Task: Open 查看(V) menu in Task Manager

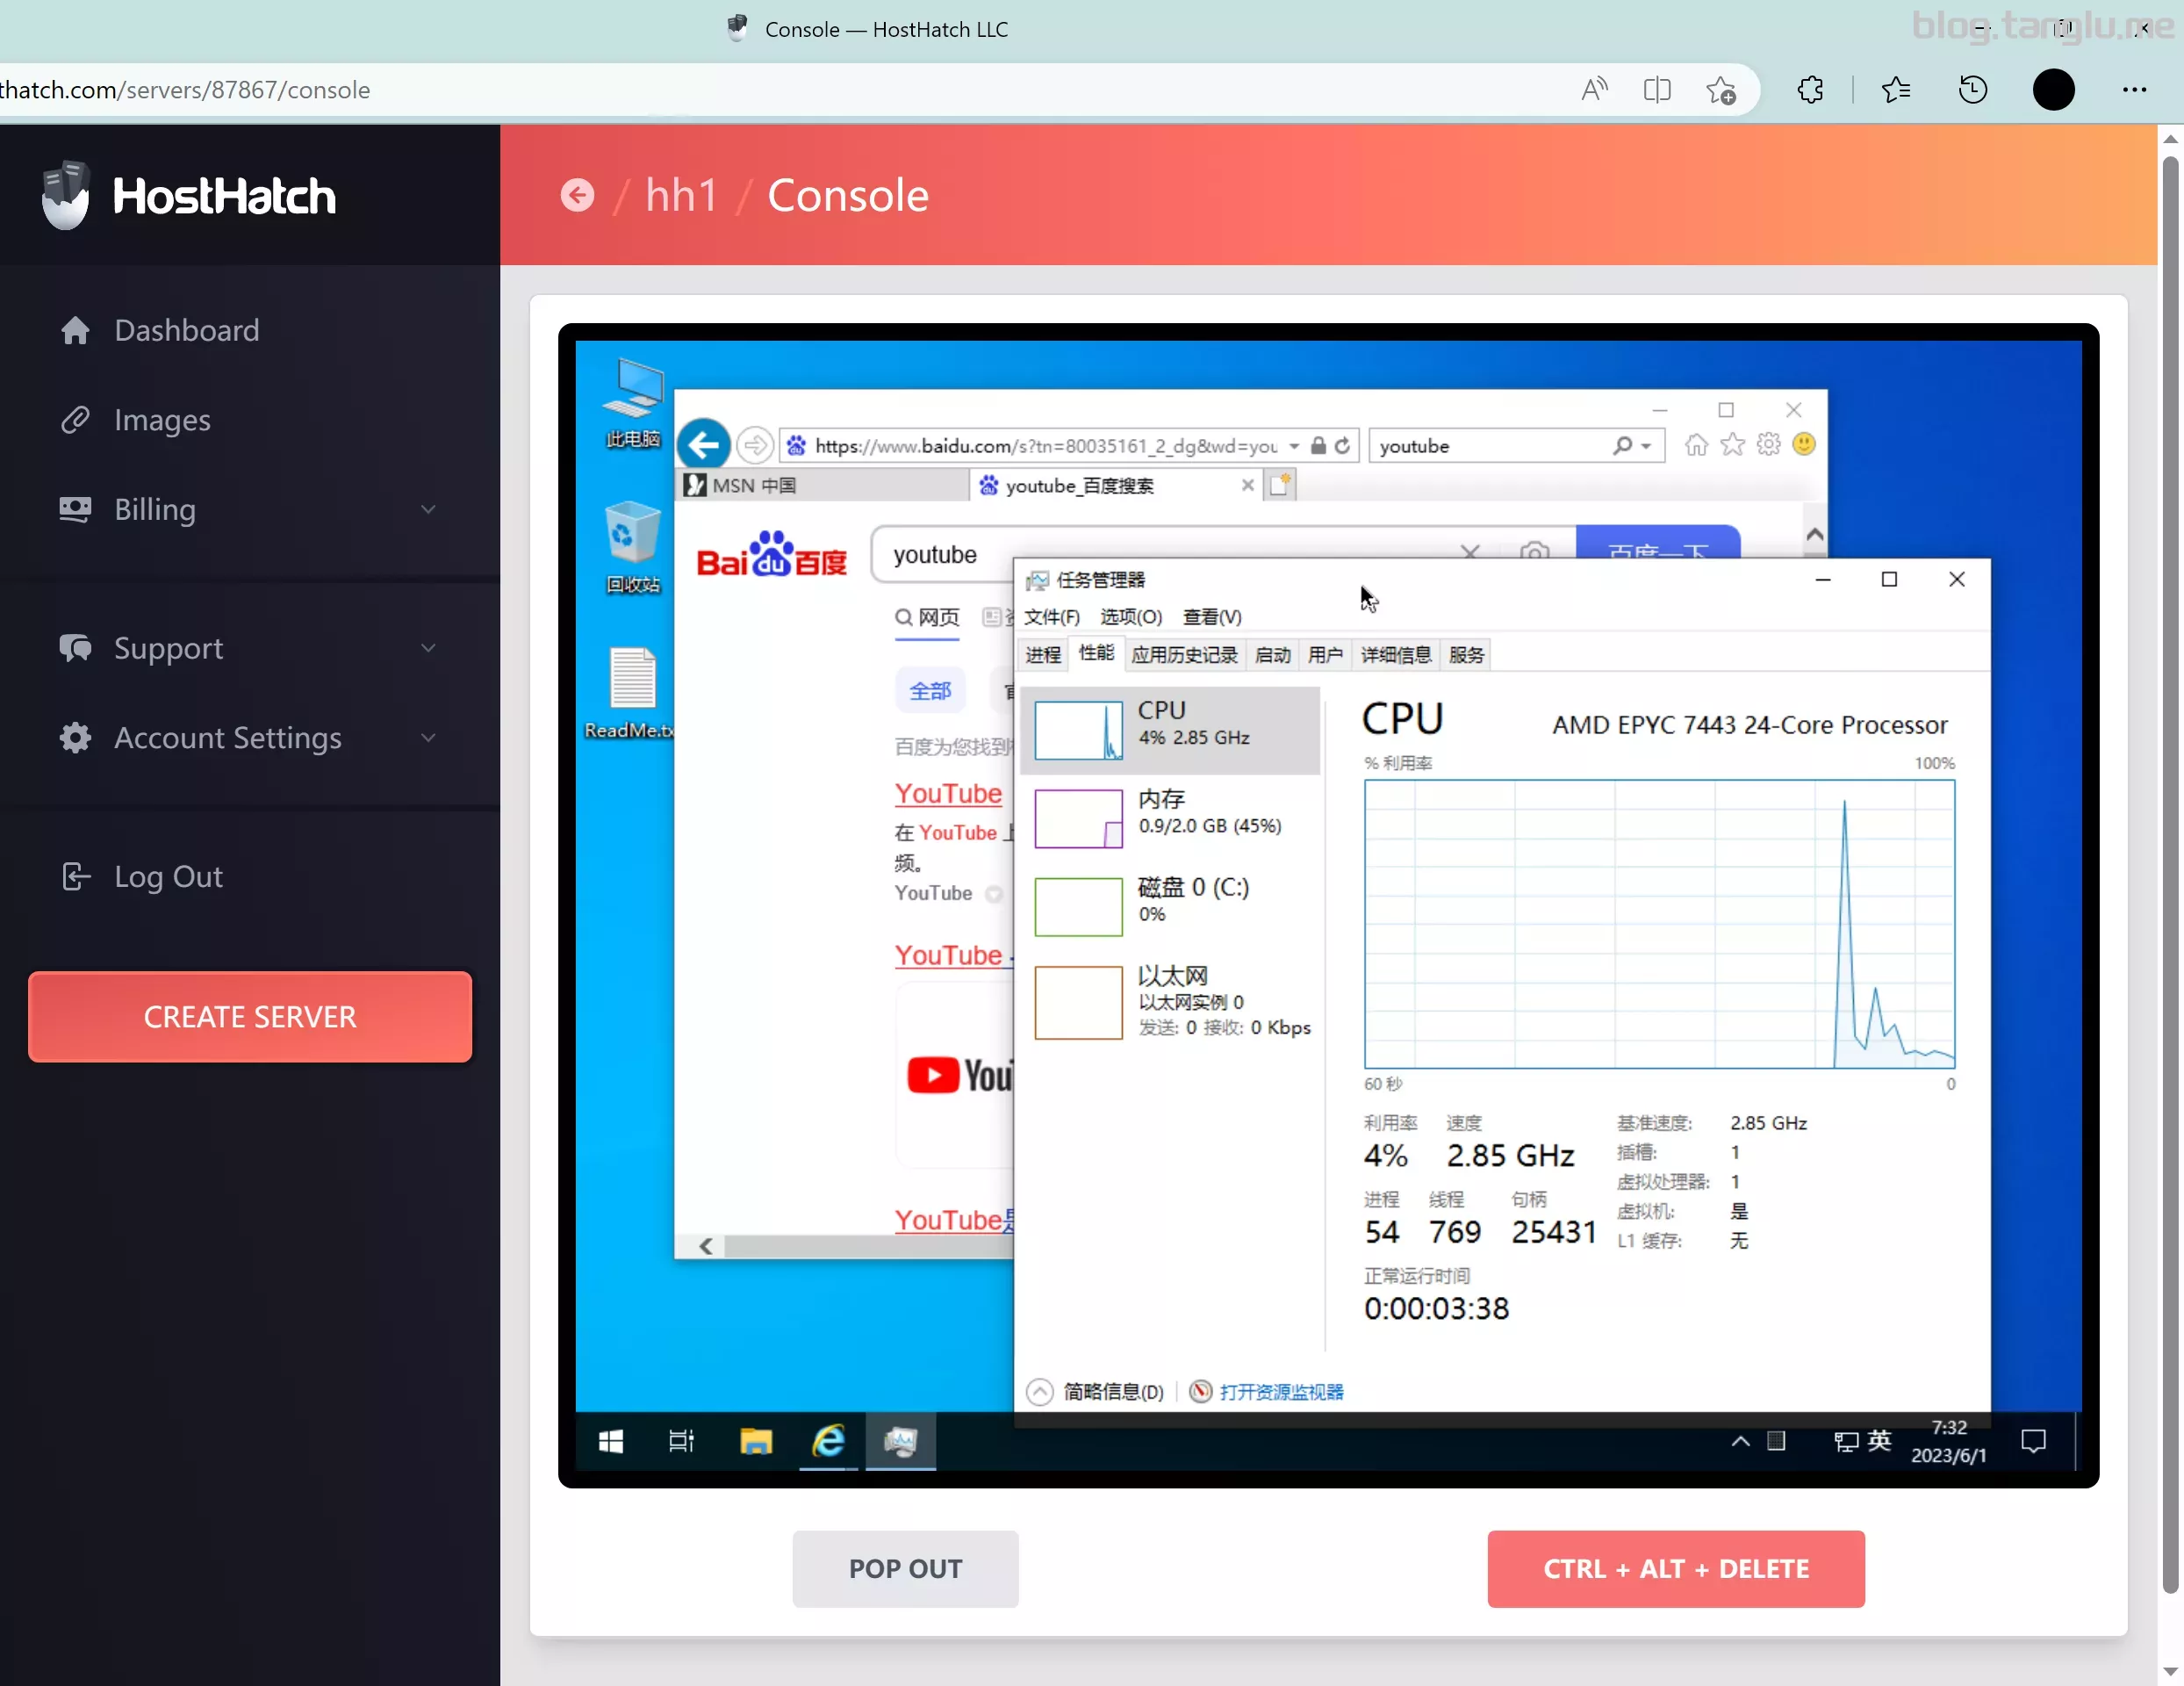Action: point(1212,615)
